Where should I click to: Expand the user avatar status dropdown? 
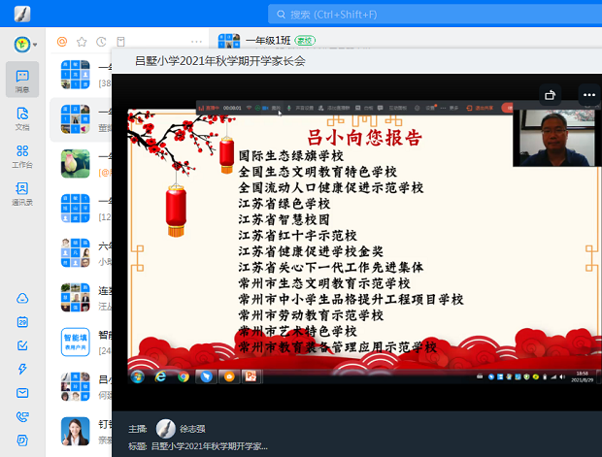coord(36,45)
